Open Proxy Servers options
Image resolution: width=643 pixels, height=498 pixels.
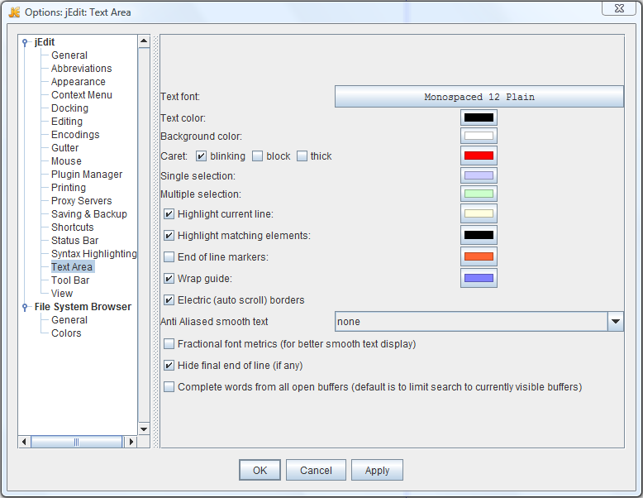pyautogui.click(x=82, y=201)
